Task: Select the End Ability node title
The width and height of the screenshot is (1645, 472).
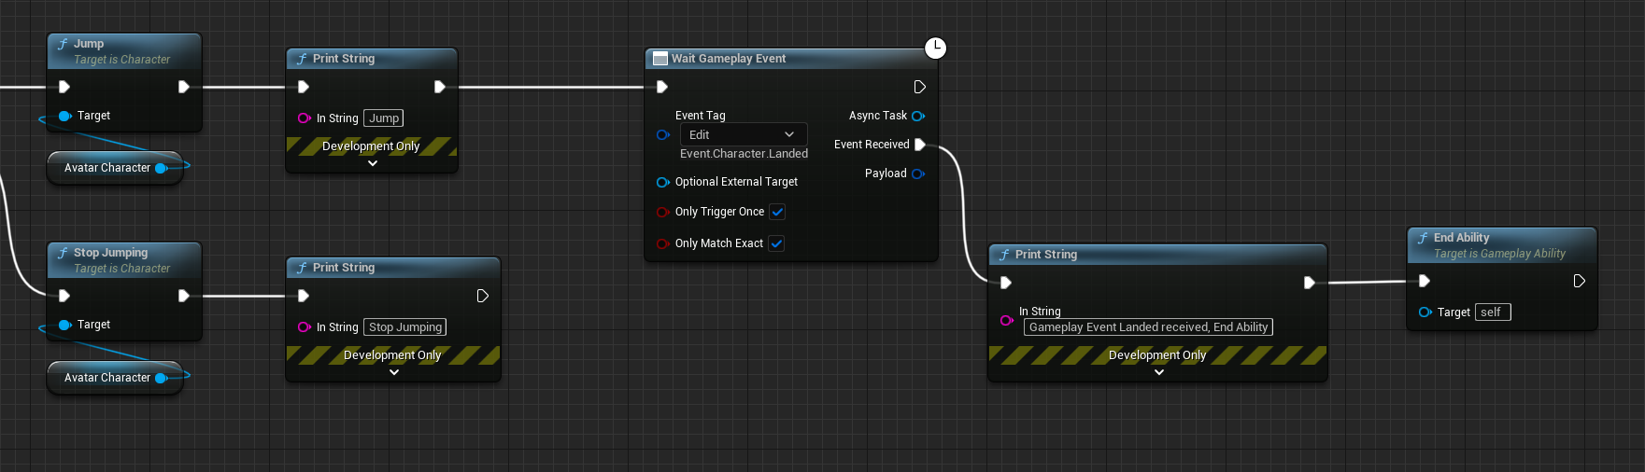Action: 1461,238
